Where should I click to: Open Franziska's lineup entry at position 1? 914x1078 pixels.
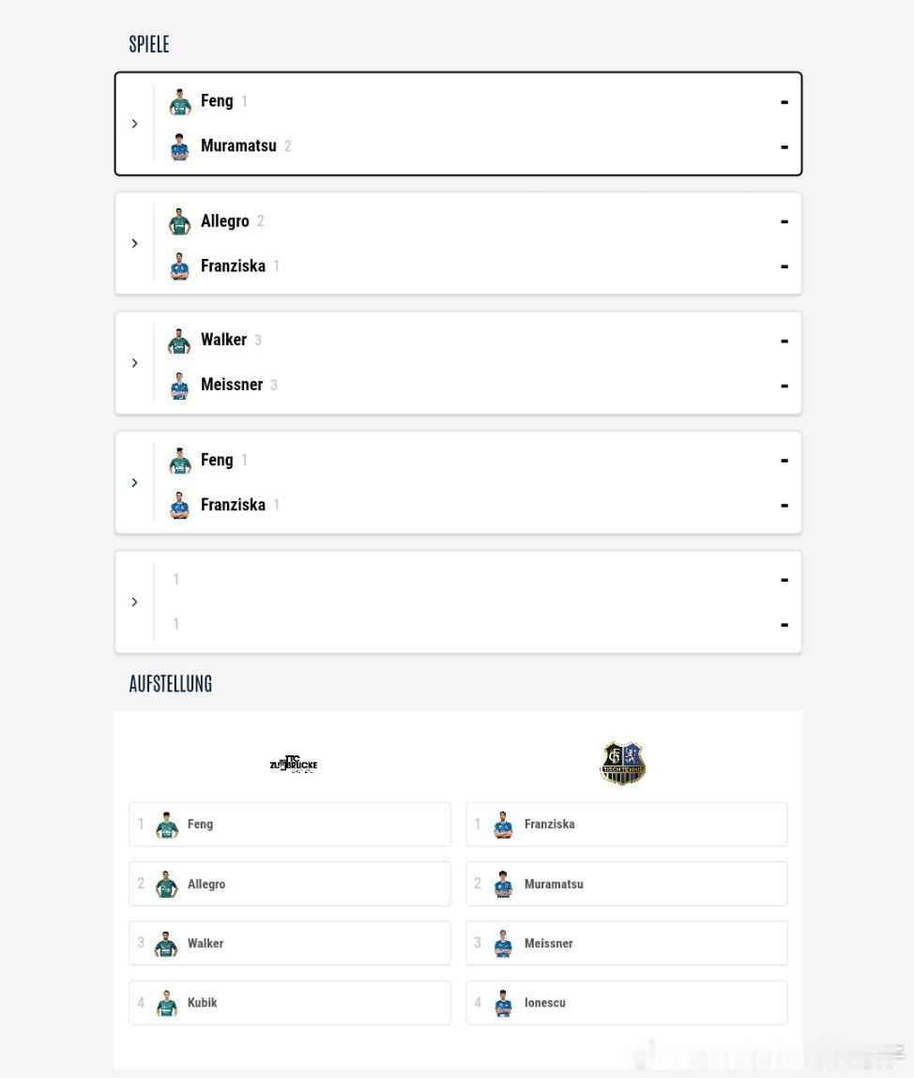(626, 825)
